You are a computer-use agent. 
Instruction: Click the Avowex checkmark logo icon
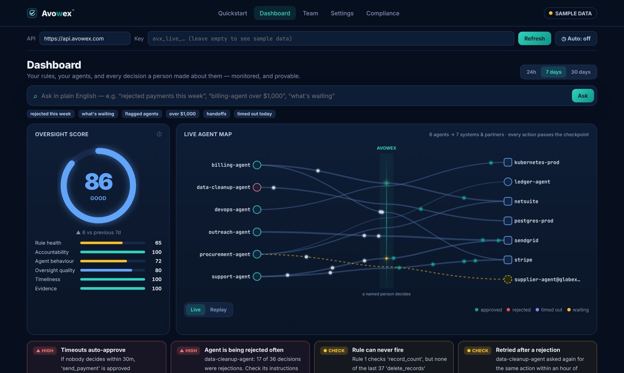tap(32, 13)
